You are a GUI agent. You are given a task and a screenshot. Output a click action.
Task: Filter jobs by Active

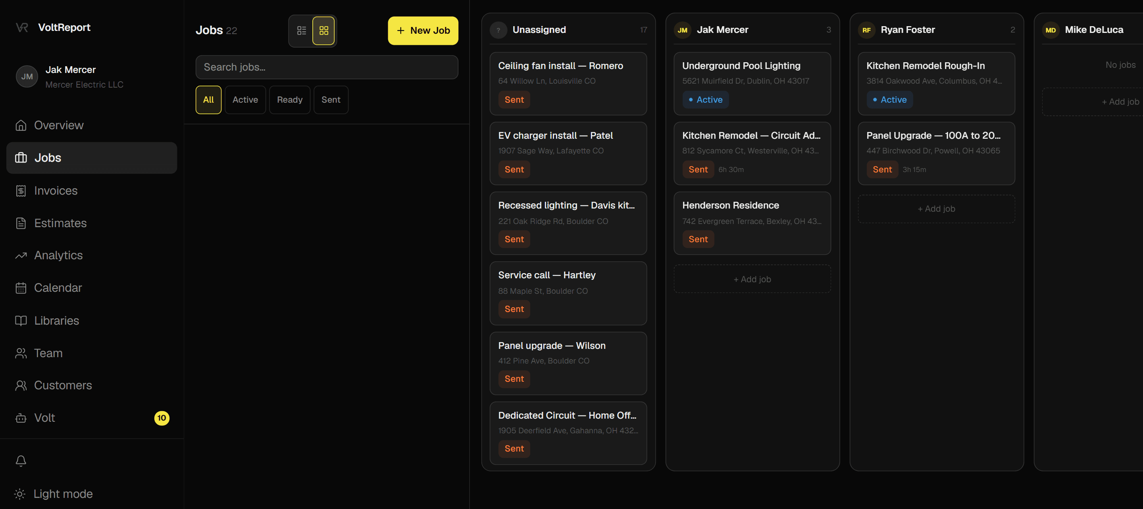tap(245, 100)
